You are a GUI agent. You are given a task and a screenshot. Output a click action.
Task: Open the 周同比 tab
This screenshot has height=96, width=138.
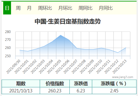point(85,8)
